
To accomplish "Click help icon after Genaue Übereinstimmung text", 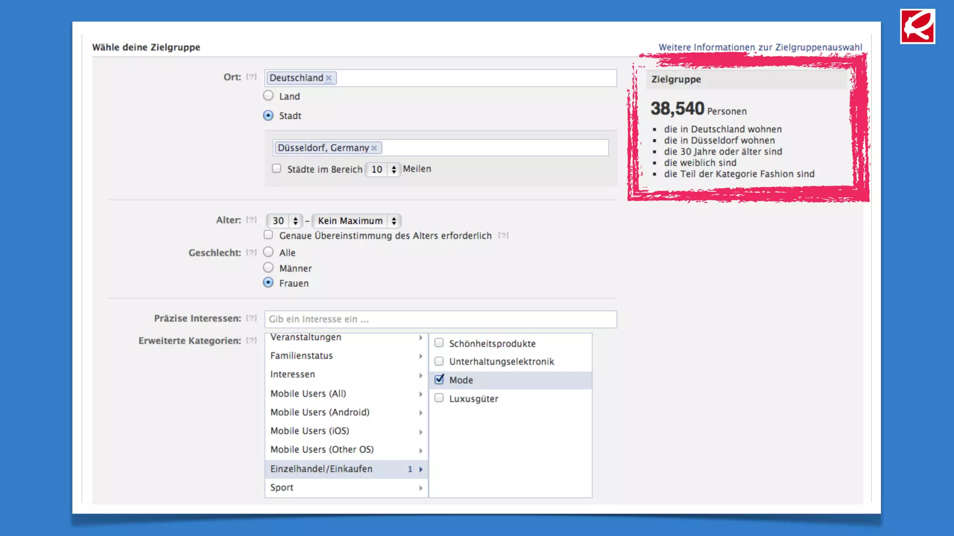I will point(503,235).
